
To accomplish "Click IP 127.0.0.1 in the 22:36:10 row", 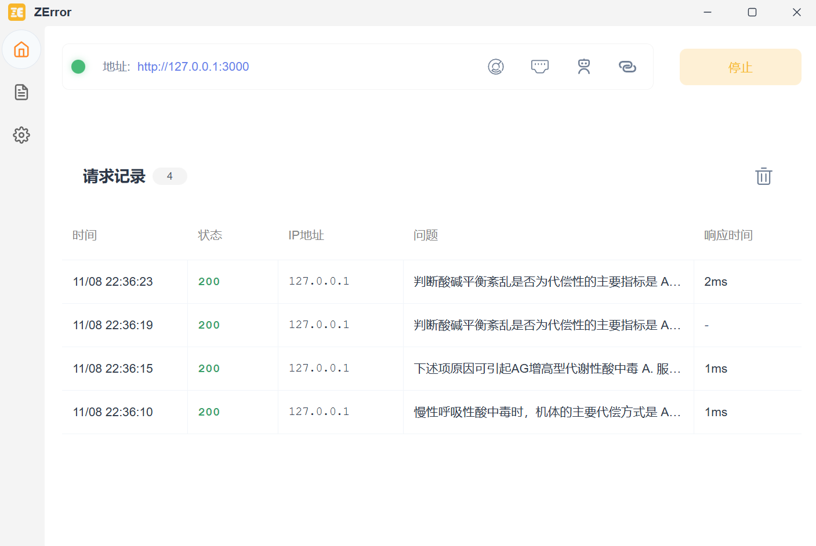I will (x=319, y=412).
